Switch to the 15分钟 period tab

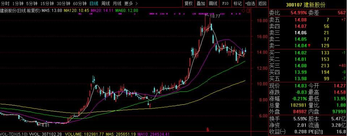(x=47, y=4)
